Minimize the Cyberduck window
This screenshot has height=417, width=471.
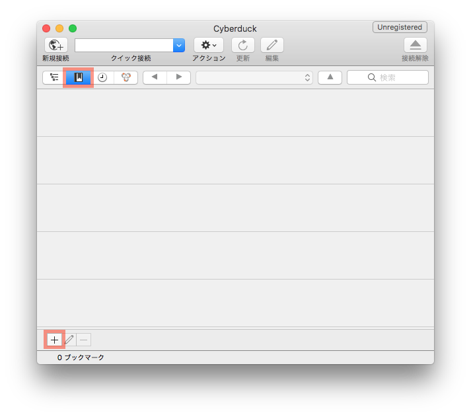(59, 28)
